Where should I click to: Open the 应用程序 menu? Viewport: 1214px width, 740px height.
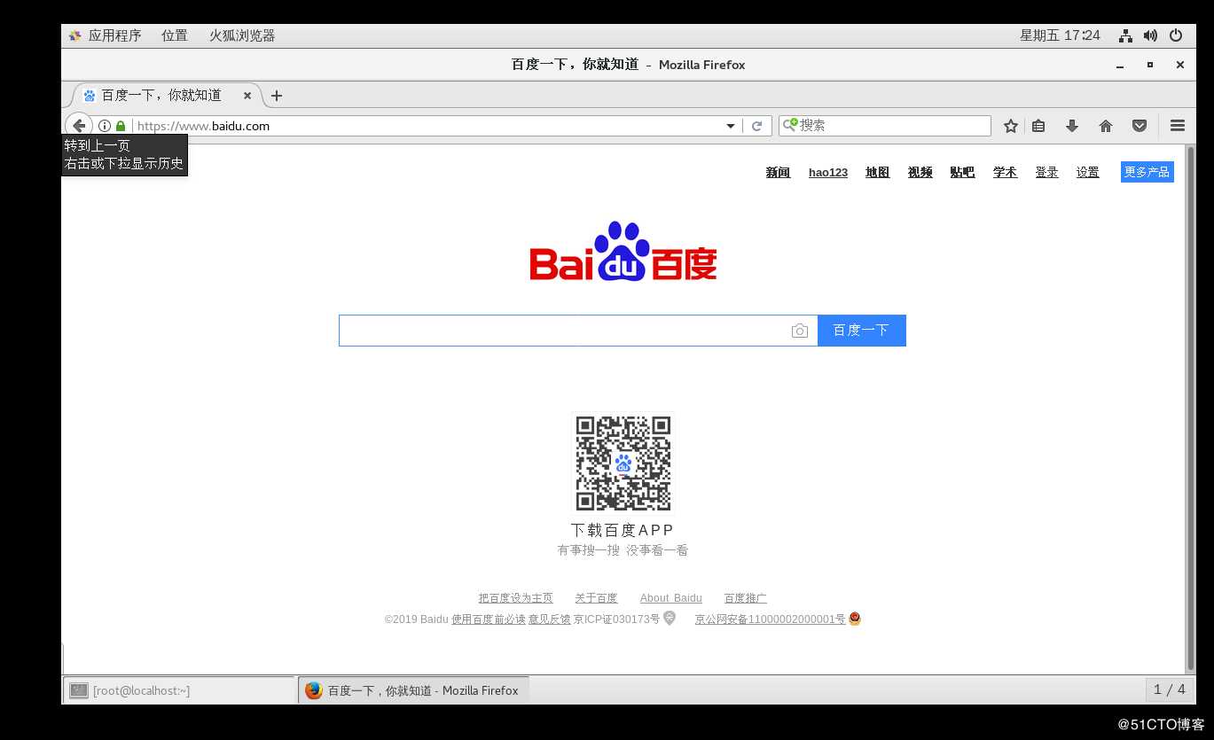(106, 35)
